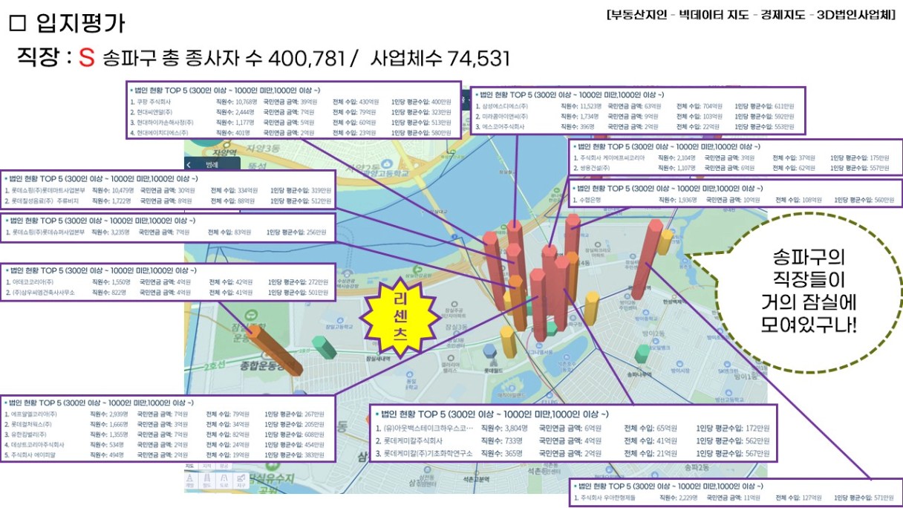Screen dimensions: 903x508
Task: Click the 롯데쇼핑(주)롯데마트사업본부 row
Action: (x=169, y=190)
